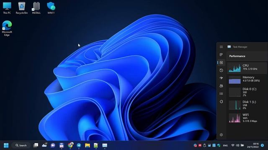Screen dimensions: 268x150
Task: Open Services page in Task Manager sidebar
Action: (221, 102)
